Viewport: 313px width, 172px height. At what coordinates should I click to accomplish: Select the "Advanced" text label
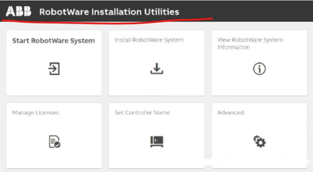(230, 112)
